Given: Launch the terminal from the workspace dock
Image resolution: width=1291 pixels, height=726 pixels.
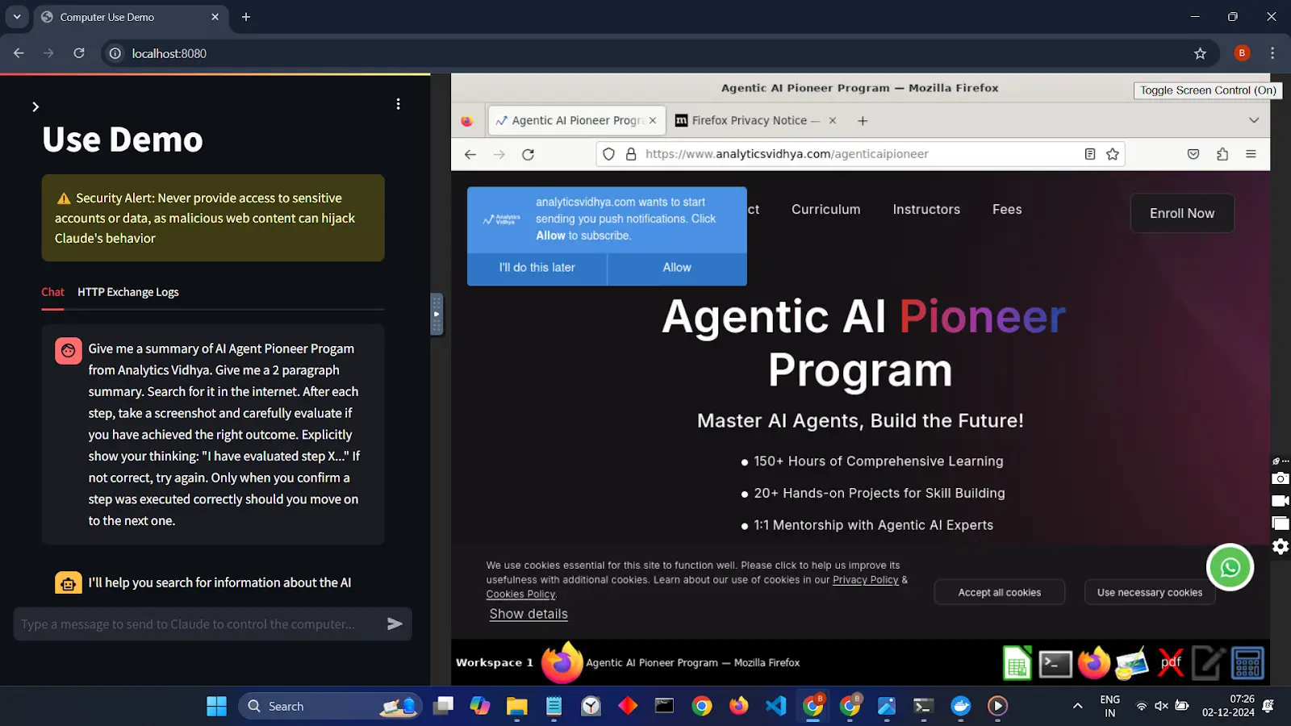Looking at the screenshot, I should pyautogui.click(x=1055, y=664).
